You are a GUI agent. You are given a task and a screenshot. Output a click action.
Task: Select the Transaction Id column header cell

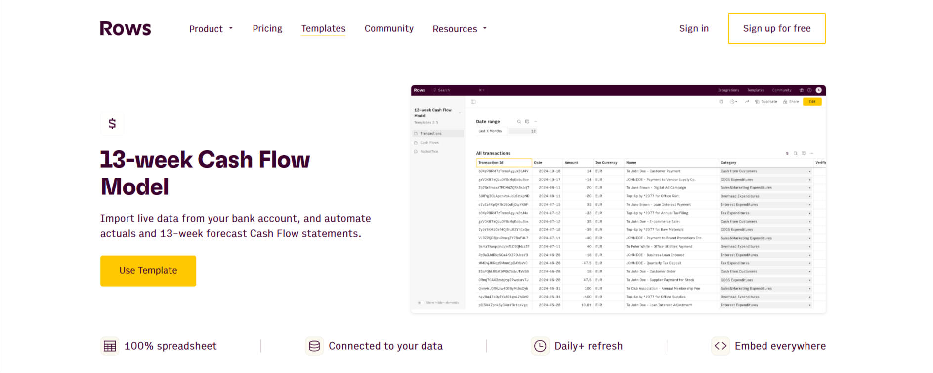[x=504, y=163]
